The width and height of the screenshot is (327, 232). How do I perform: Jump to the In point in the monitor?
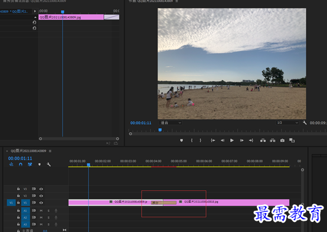pos(212,140)
